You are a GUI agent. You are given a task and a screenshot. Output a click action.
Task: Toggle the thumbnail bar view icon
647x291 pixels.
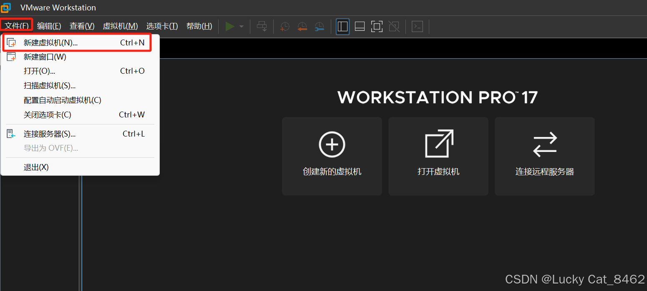click(x=360, y=27)
